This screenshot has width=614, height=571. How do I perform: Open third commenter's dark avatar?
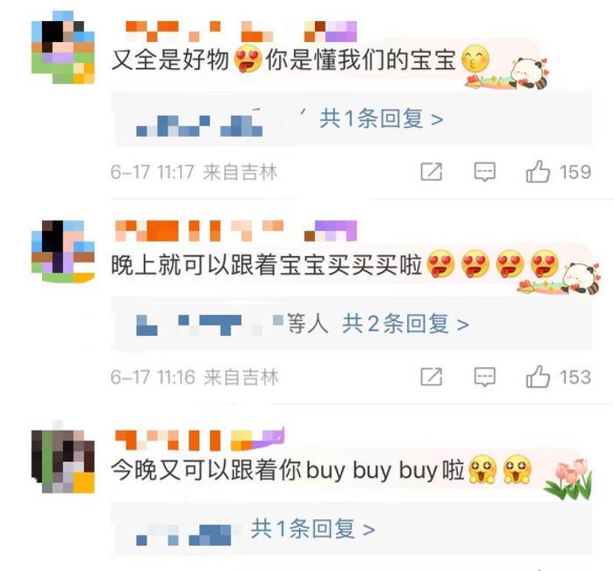tap(62, 461)
